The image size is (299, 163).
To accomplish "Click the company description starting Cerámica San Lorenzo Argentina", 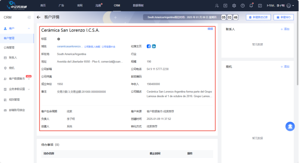I will pos(179,94).
